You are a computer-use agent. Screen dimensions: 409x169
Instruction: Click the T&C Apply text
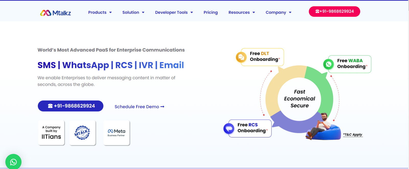tap(353, 135)
